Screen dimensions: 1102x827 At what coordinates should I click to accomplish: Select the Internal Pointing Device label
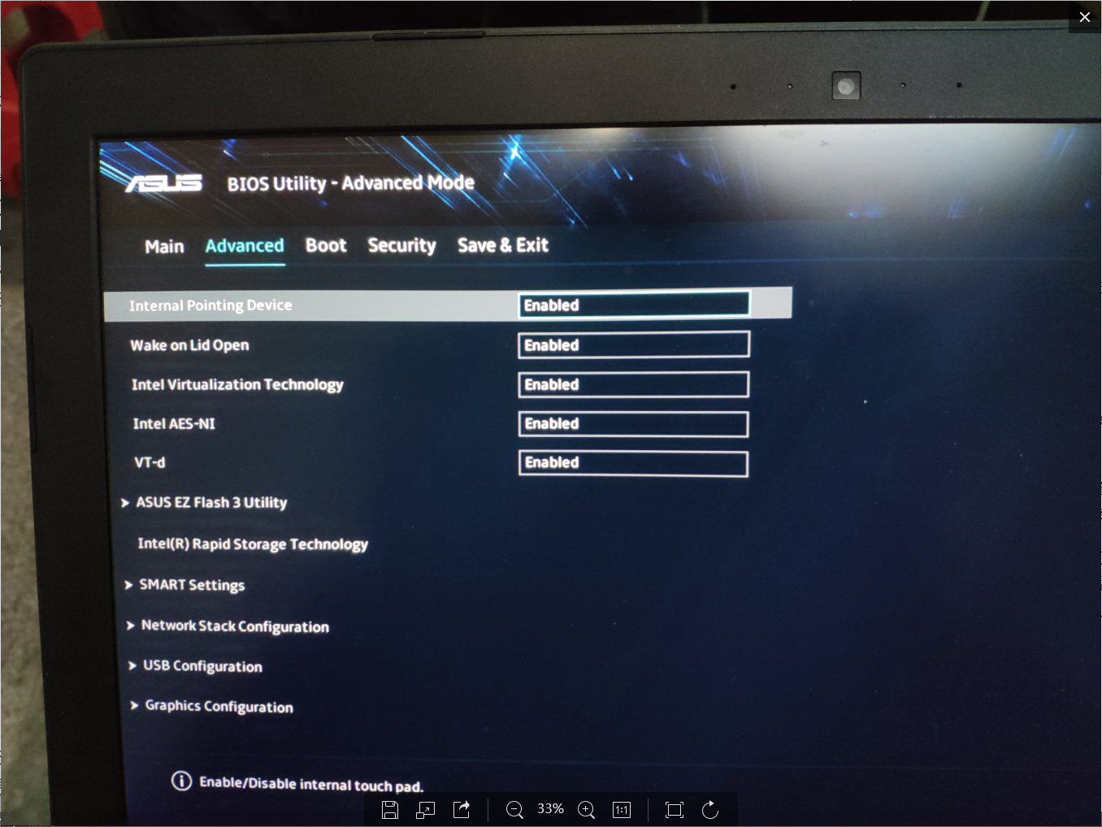[210, 305]
